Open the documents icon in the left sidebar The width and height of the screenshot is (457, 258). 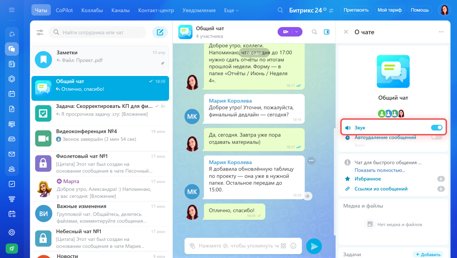pyautogui.click(x=12, y=109)
